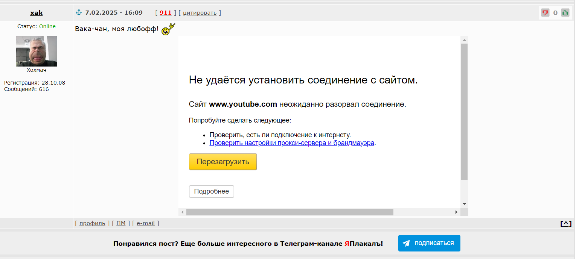Open user xak's name link
The width and height of the screenshot is (579, 259).
pyautogui.click(x=37, y=13)
